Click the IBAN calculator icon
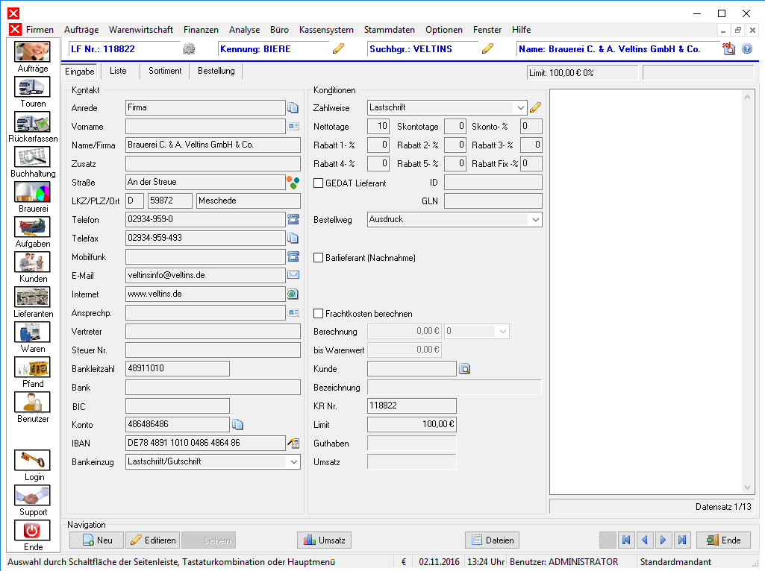The height and width of the screenshot is (571, 765). [293, 443]
